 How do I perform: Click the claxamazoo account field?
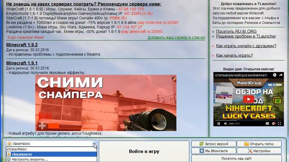[x=51, y=144]
